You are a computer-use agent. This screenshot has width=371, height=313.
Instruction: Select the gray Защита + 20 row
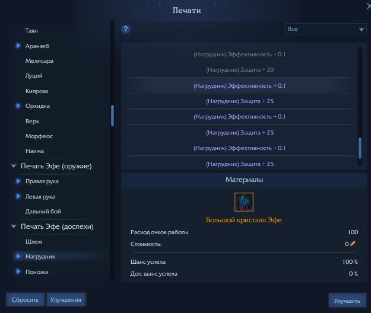(x=239, y=70)
